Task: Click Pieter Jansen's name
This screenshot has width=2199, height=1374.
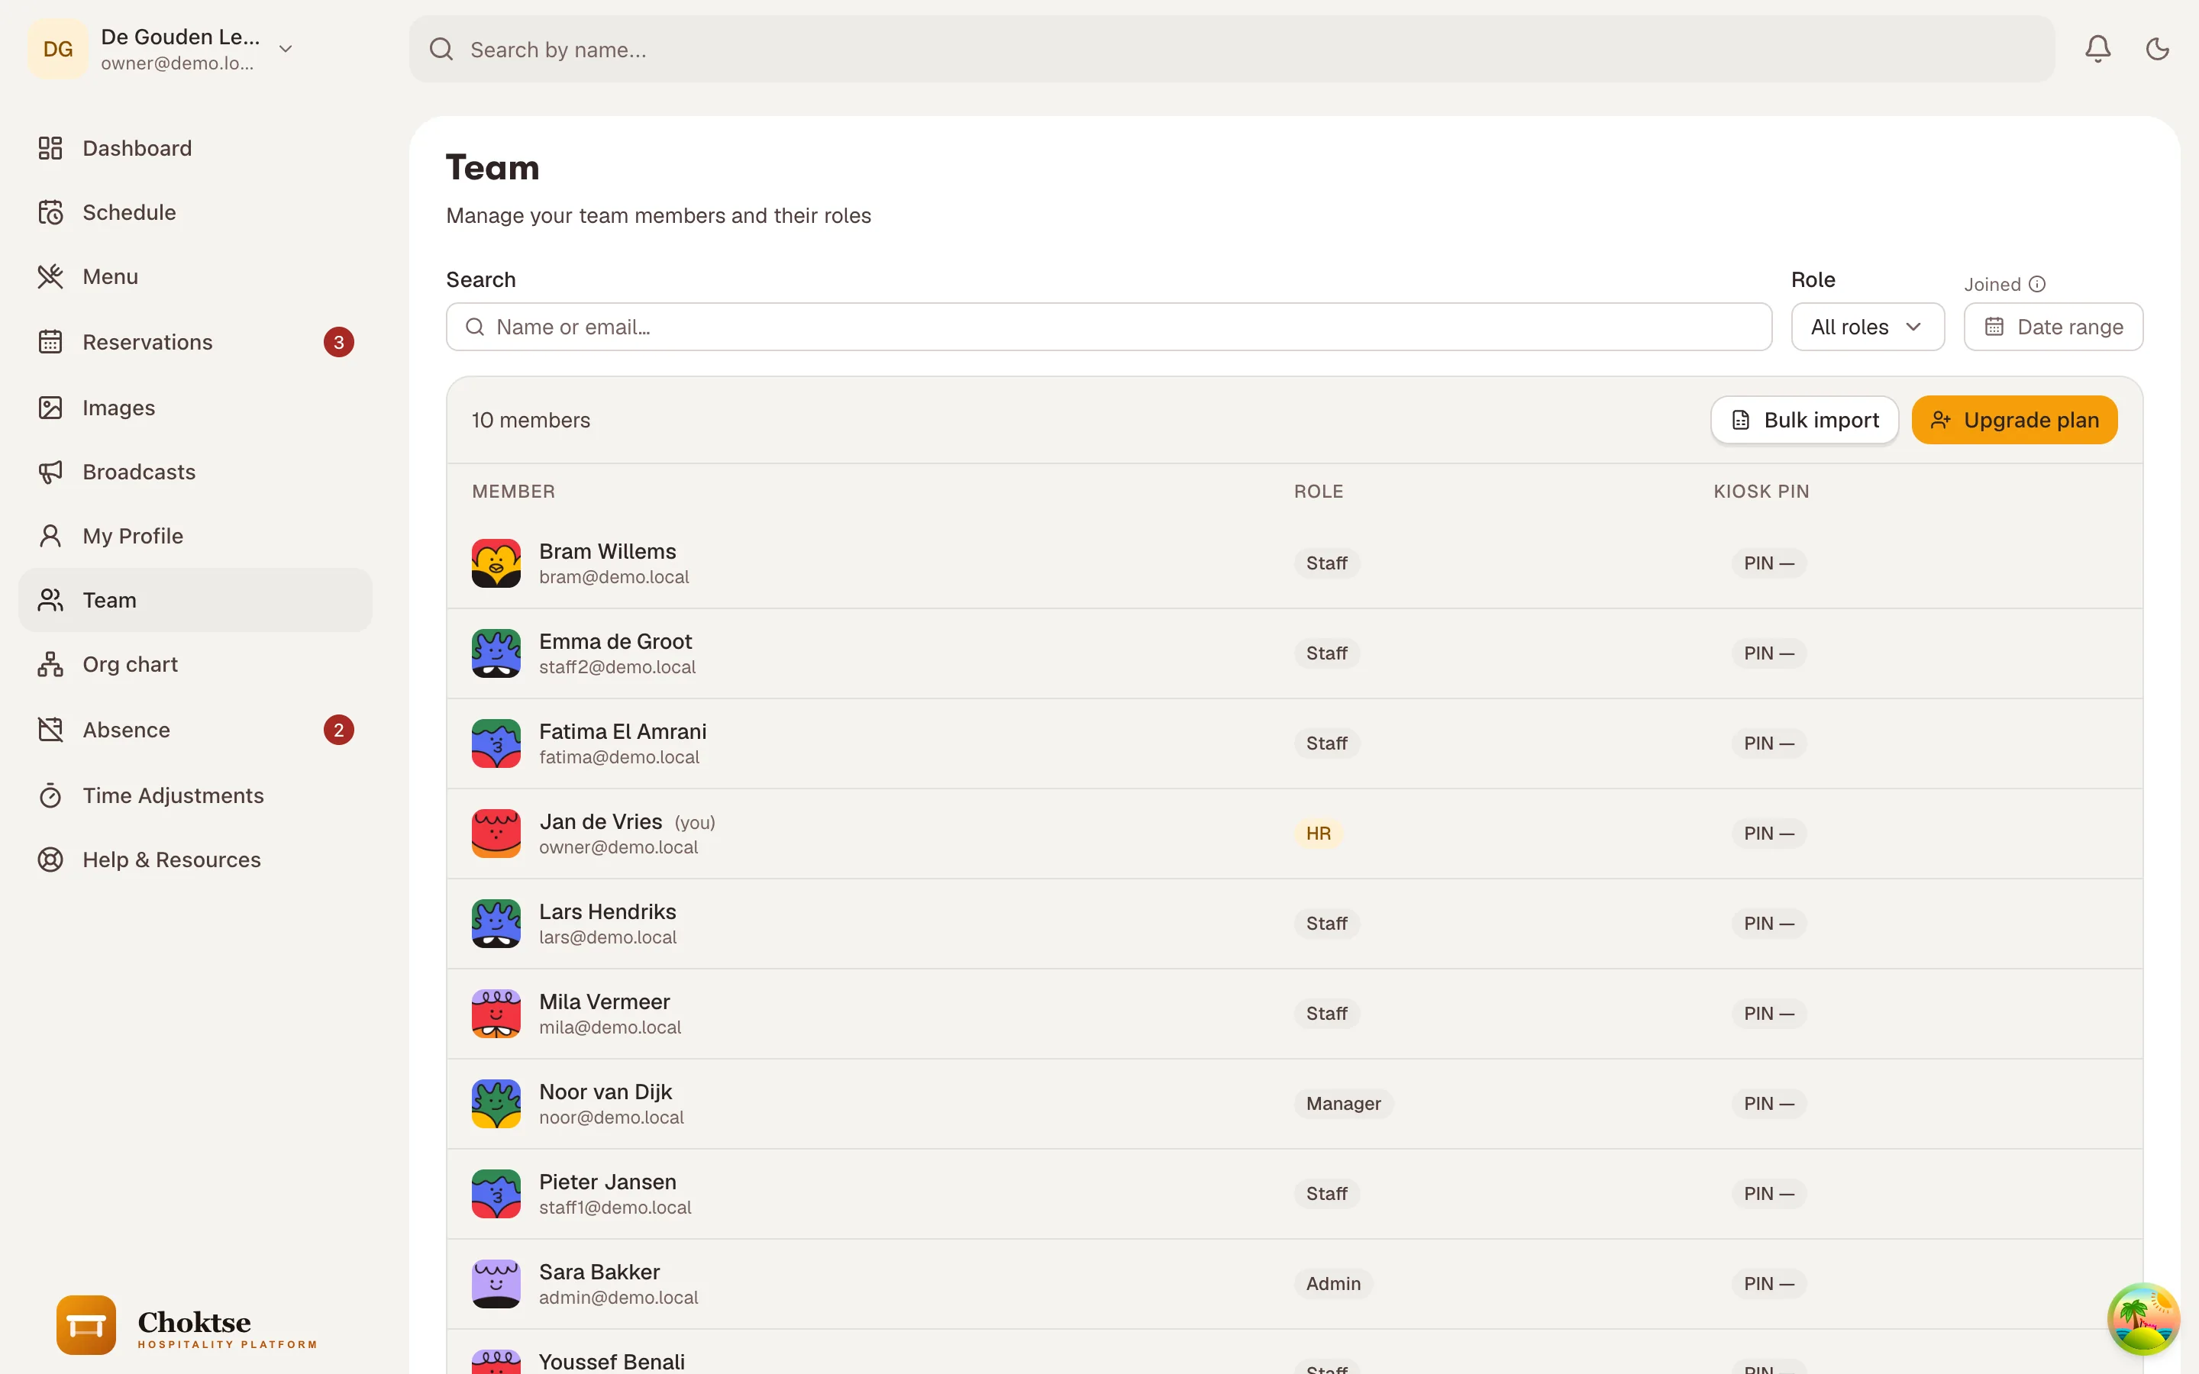Action: click(x=608, y=1182)
